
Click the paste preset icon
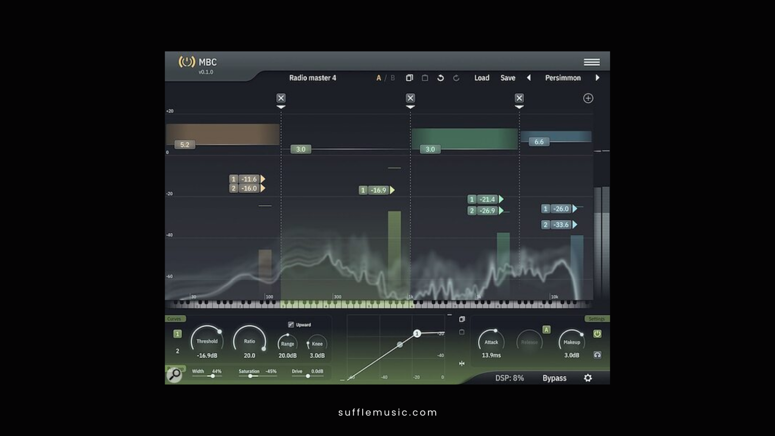coord(425,78)
